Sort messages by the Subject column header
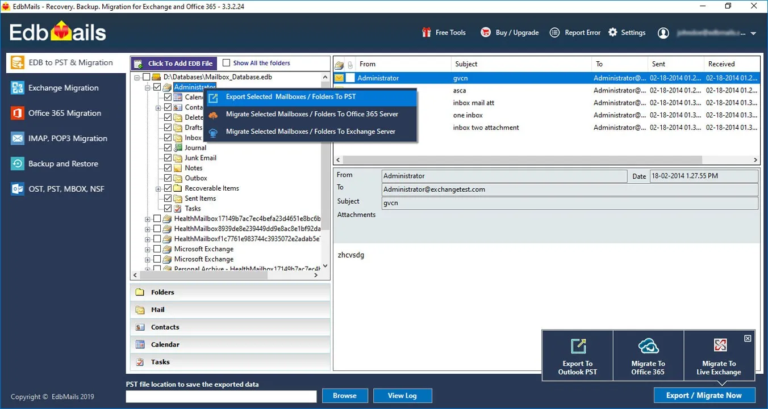The width and height of the screenshot is (768, 409). click(x=521, y=64)
